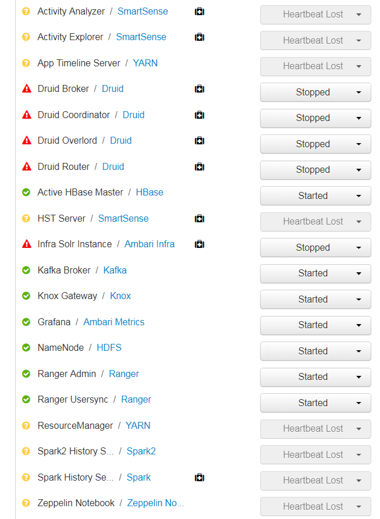Viewport: 380px width, 519px height.
Task: Follow the Zeppelin Notebook service link
Action: pyautogui.click(x=155, y=503)
